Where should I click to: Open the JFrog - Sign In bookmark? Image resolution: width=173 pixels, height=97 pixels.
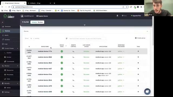pyautogui.click(x=15, y=11)
